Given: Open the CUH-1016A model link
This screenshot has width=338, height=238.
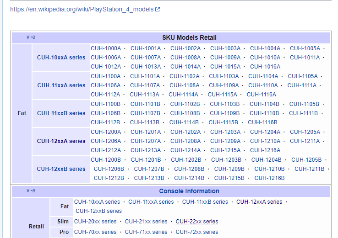Looking at the screenshot, I should click(x=265, y=67).
